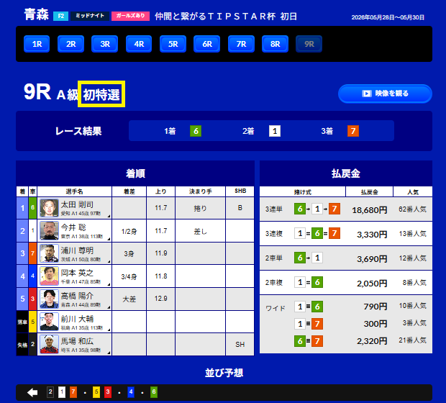Click the white 1 badge beside 2着

(x=275, y=131)
